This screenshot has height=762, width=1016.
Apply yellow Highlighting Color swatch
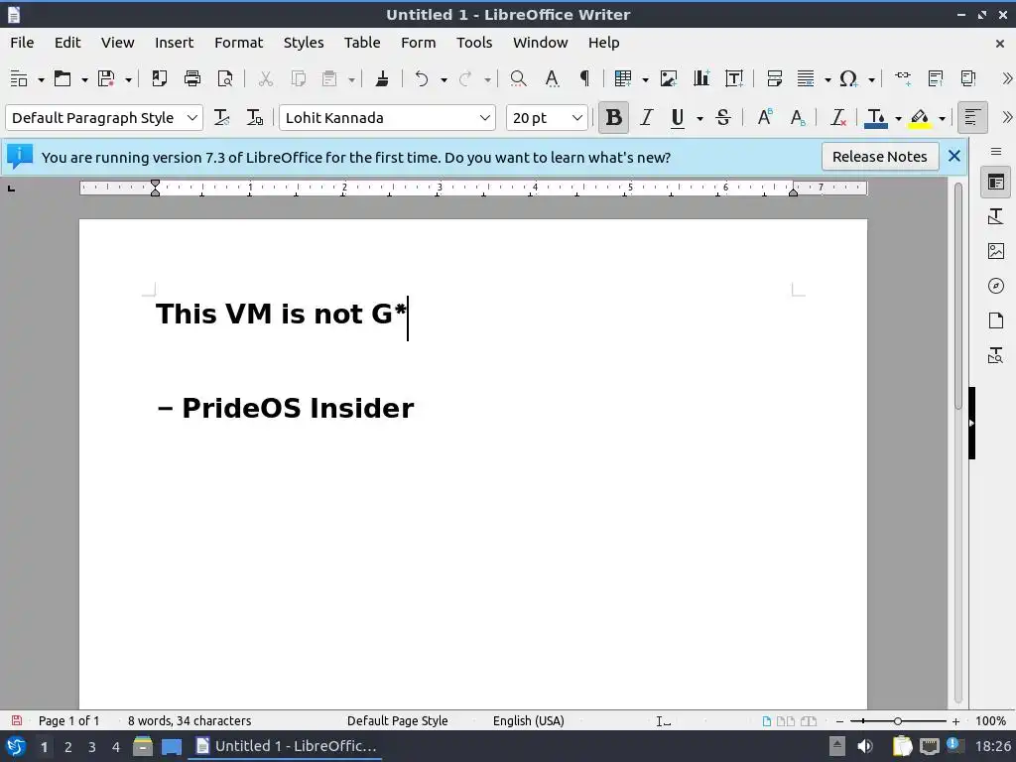tap(920, 118)
